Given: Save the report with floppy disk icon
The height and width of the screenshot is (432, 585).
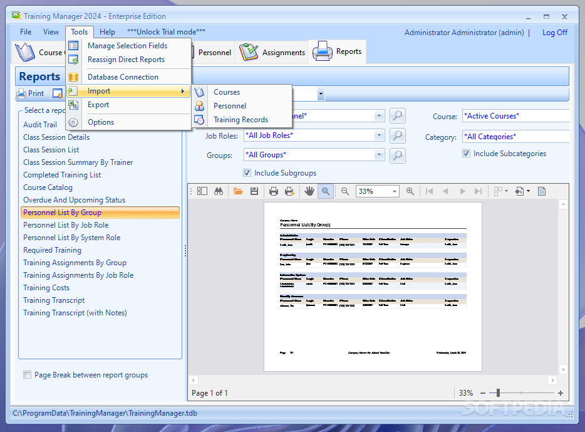Looking at the screenshot, I should [254, 191].
